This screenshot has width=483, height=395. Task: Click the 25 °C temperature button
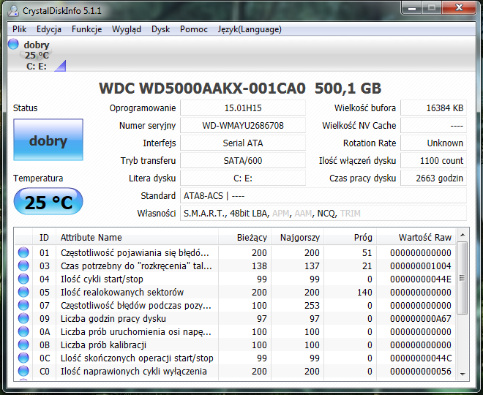coord(48,201)
